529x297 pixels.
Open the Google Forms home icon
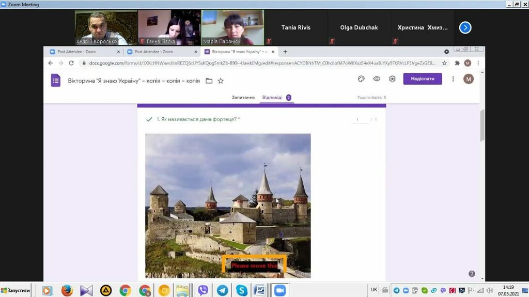tap(56, 81)
